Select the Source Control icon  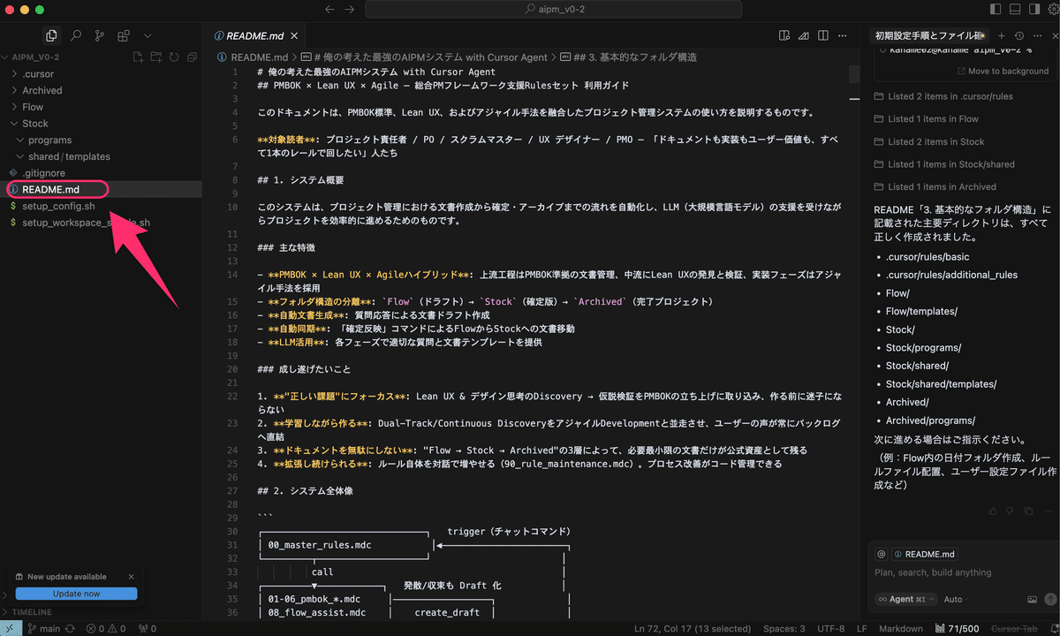tap(99, 35)
